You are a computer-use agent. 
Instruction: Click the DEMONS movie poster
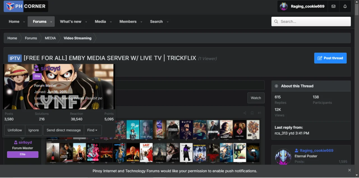[x=253, y=153]
